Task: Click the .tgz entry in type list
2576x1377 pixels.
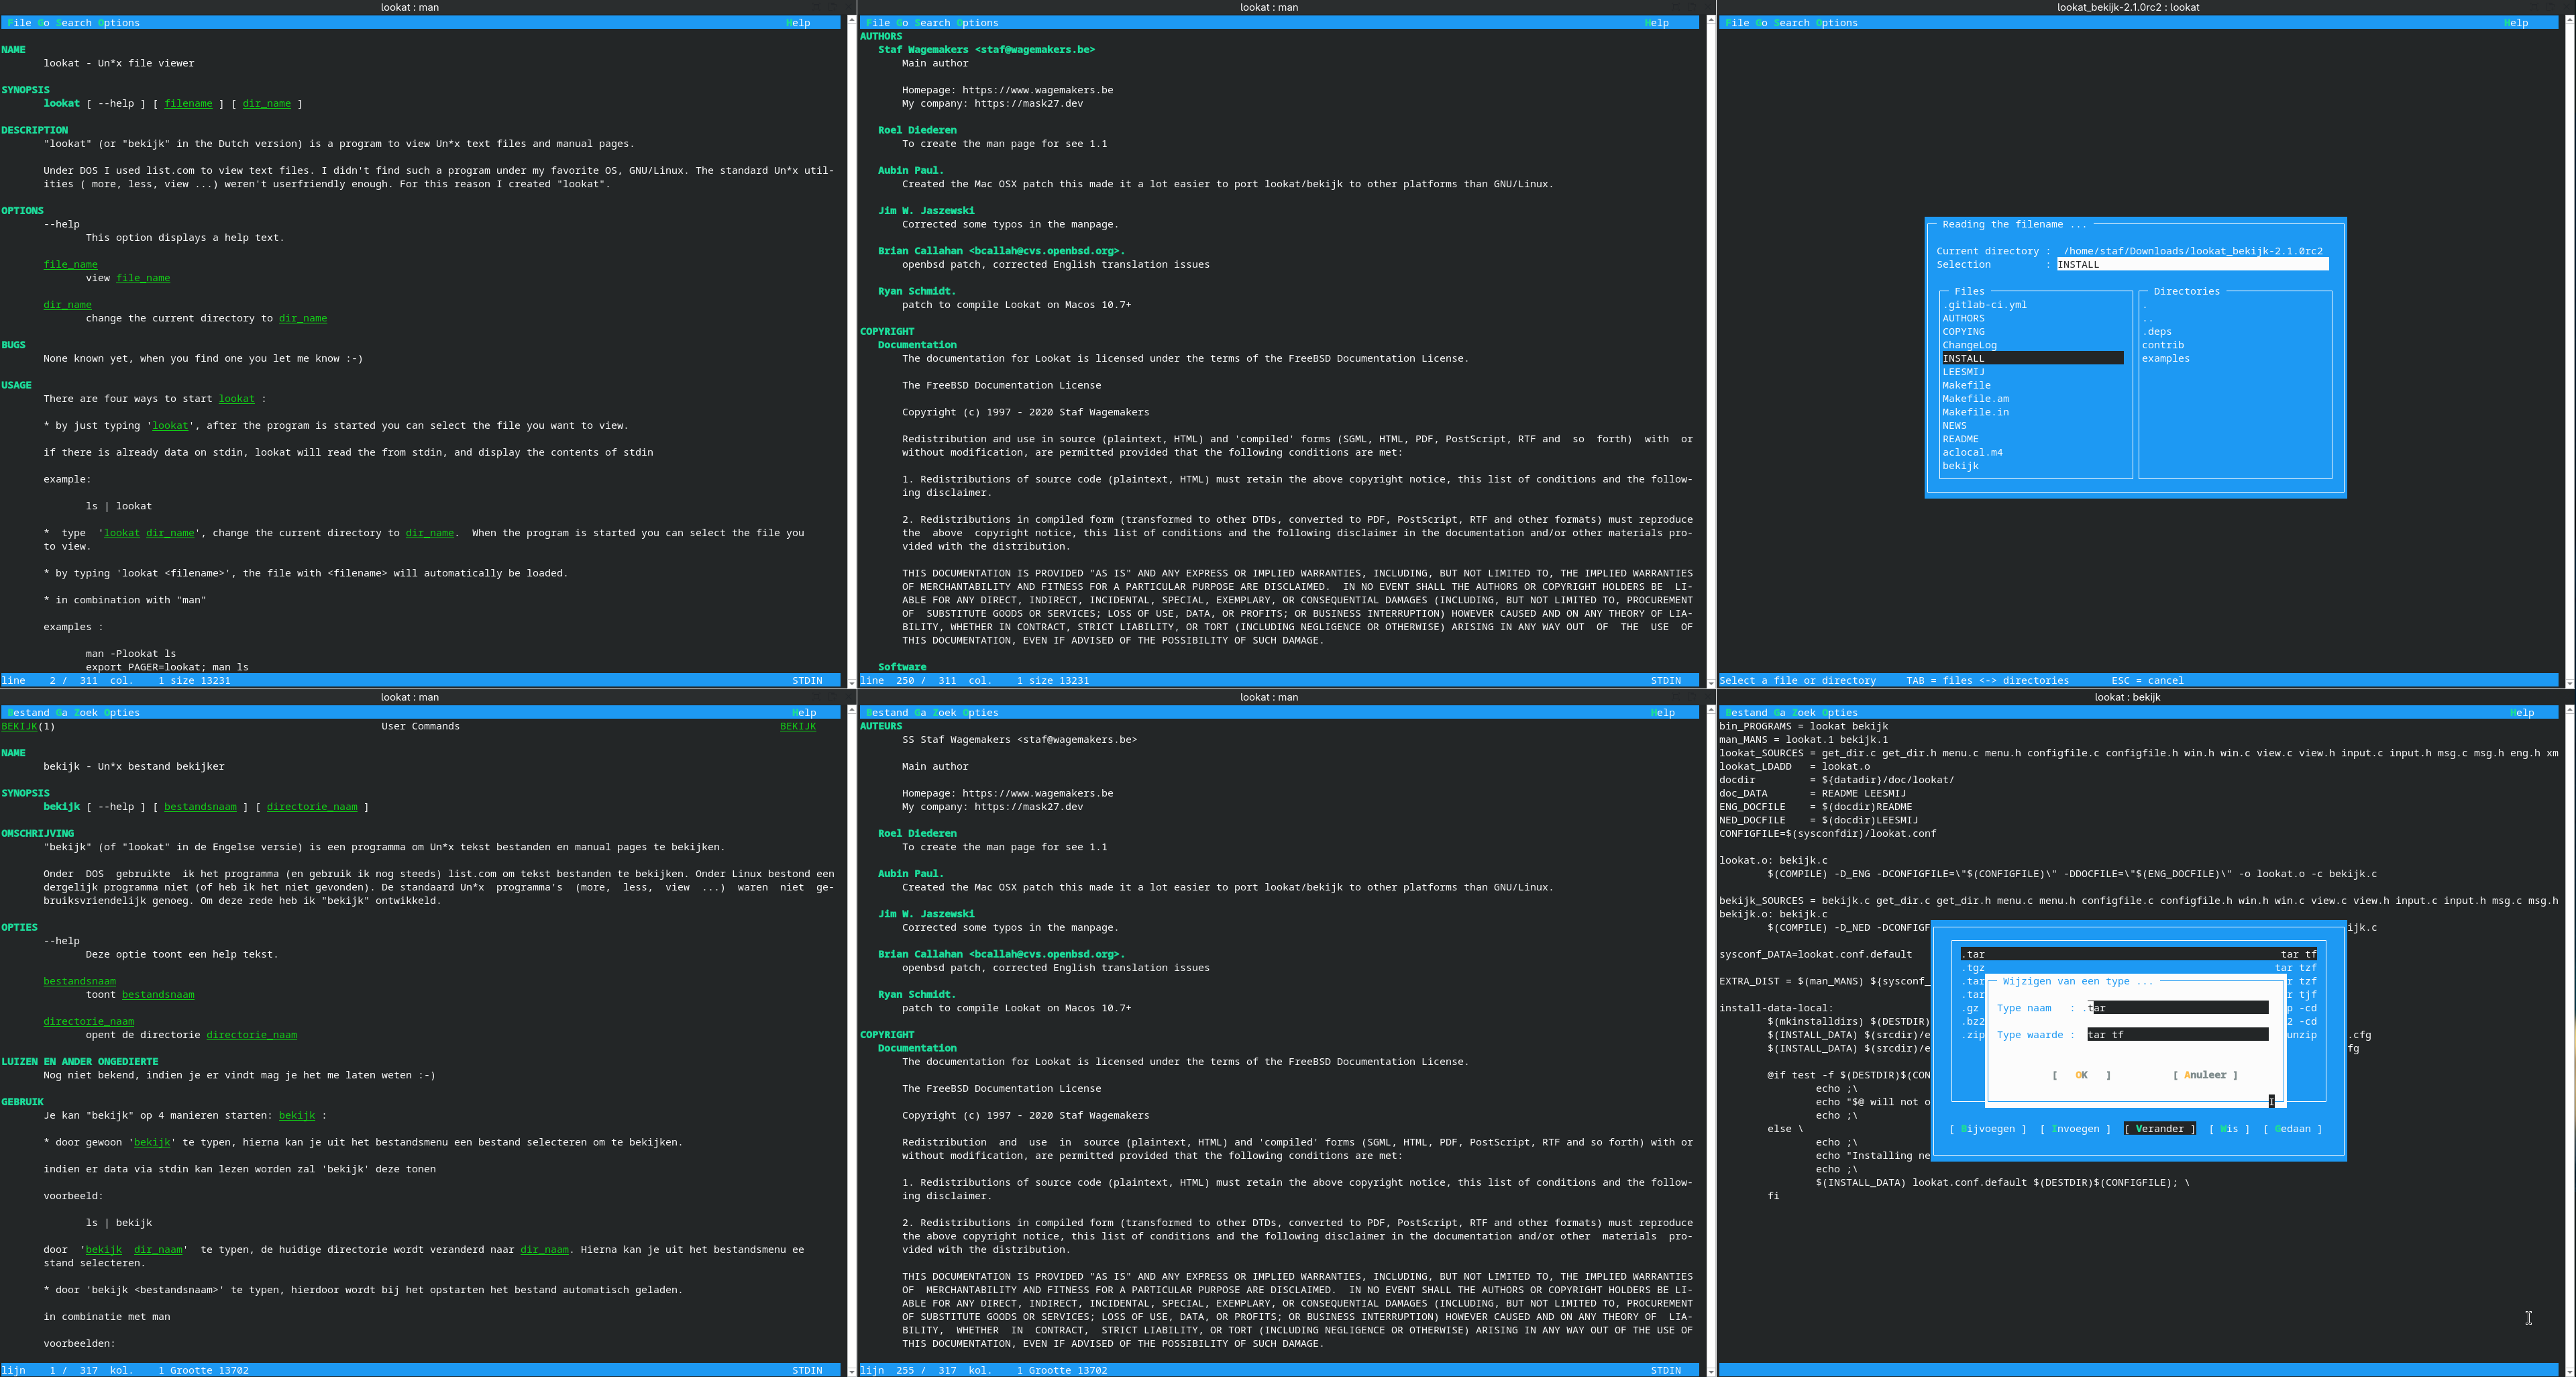Action: [x=1974, y=968]
